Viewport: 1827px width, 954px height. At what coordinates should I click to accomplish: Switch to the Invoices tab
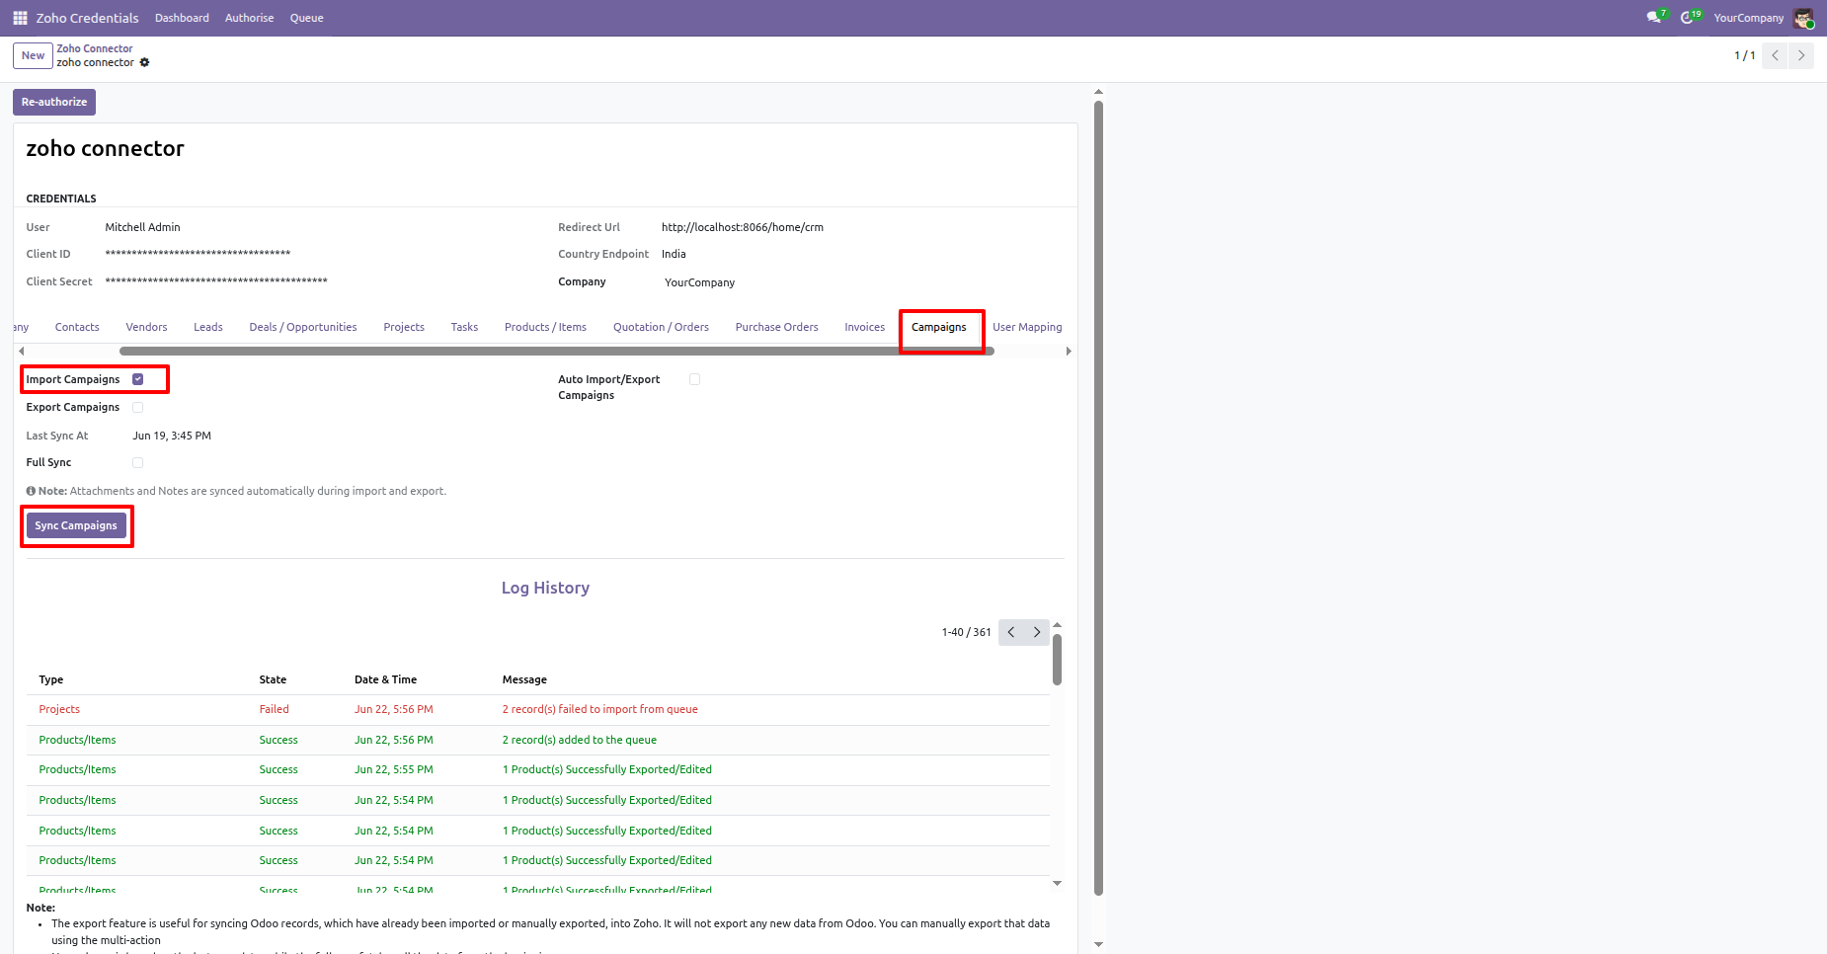(864, 327)
